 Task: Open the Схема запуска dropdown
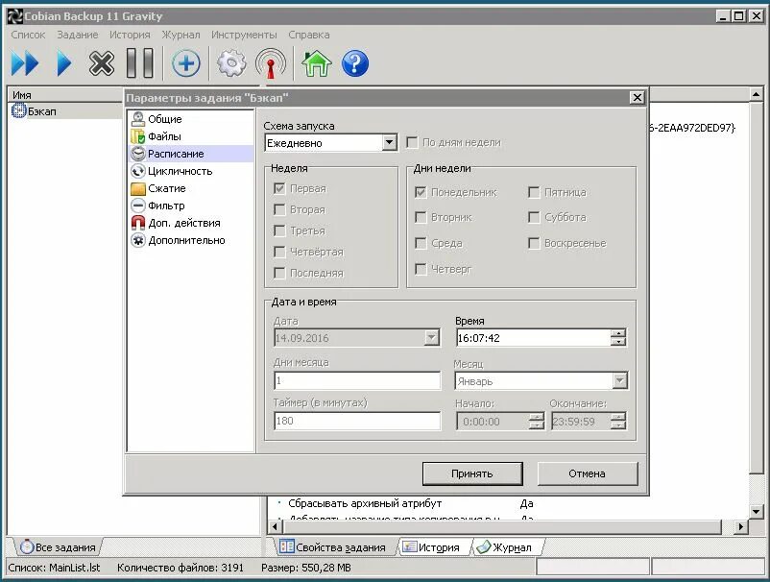389,143
